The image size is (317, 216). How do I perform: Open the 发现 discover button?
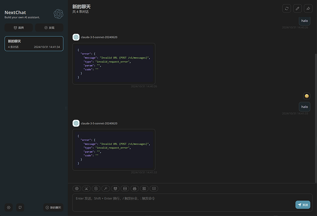pyautogui.click(x=49, y=28)
